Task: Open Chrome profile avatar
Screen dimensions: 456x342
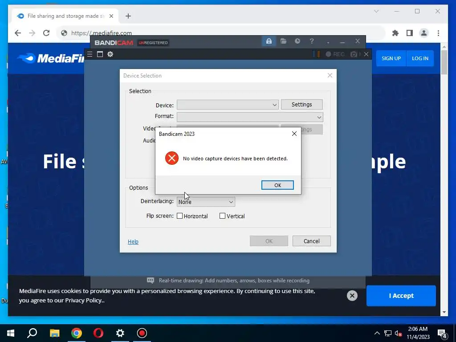Action: pyautogui.click(x=424, y=33)
